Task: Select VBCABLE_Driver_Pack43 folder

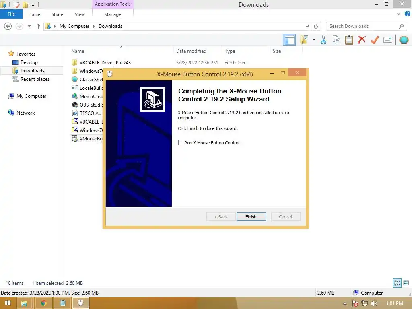Action: click(105, 62)
